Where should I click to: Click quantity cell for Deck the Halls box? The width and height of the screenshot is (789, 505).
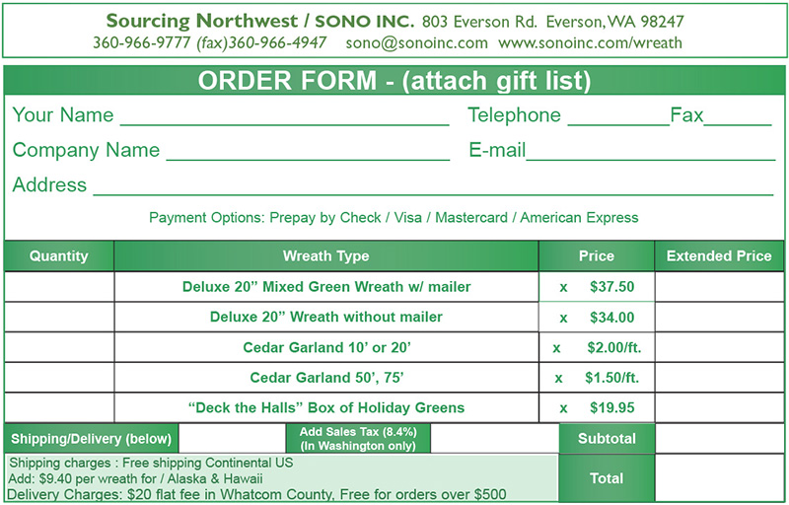(x=59, y=407)
